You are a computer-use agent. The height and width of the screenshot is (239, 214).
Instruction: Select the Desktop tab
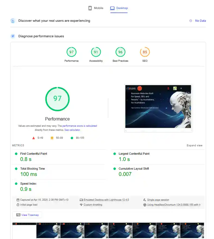119,8
